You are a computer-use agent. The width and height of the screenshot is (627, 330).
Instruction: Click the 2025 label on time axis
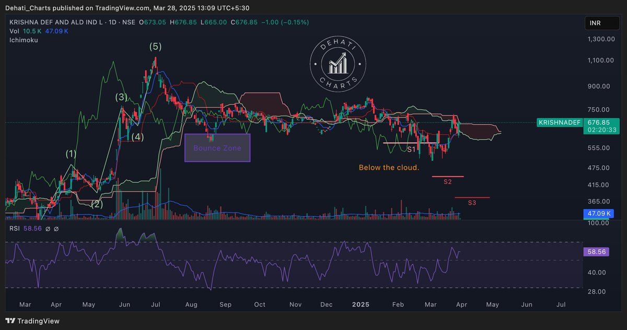tap(360, 304)
